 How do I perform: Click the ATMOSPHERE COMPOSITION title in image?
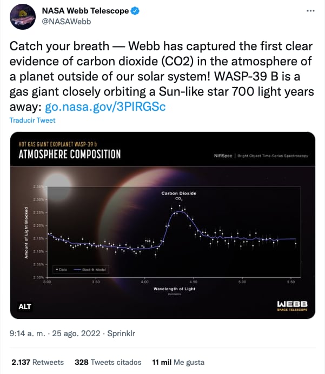point(70,155)
